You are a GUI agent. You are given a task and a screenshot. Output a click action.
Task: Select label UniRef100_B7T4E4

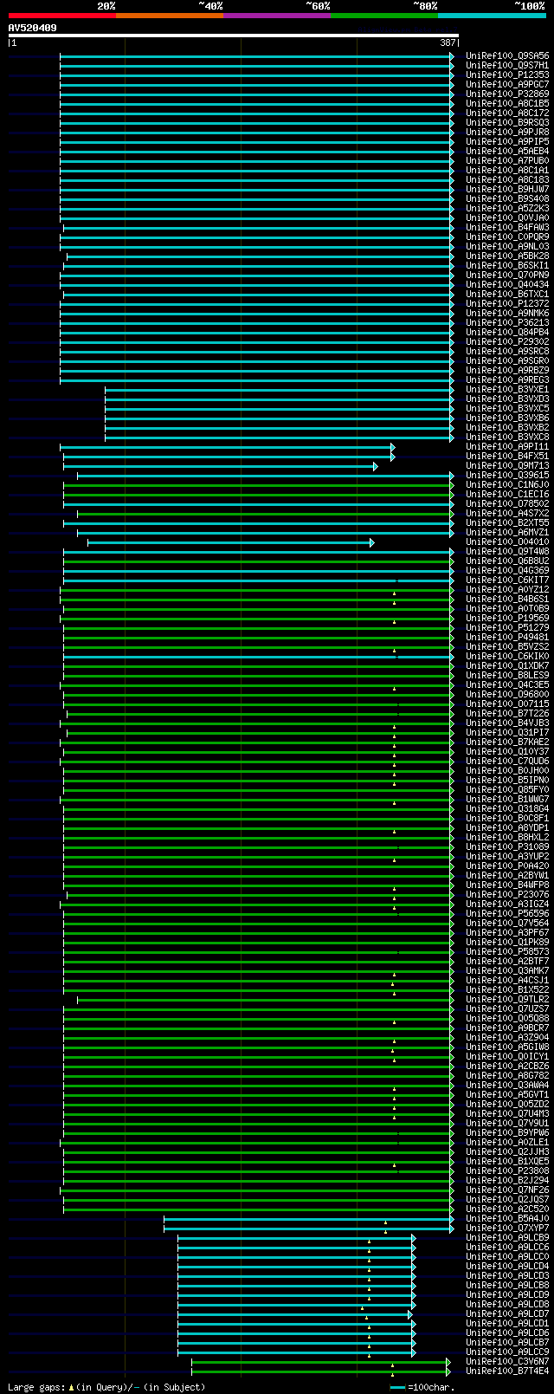coord(507,1371)
